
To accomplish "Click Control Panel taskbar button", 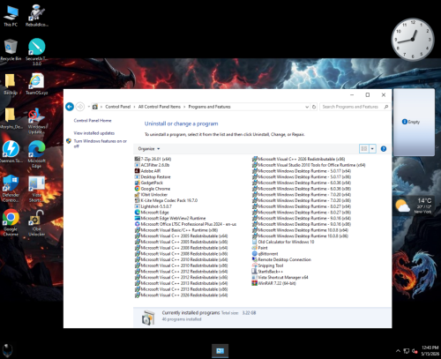I will (x=220, y=351).
